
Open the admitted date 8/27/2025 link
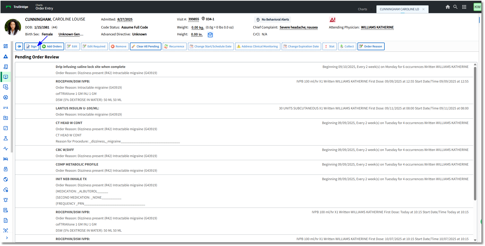pos(125,19)
